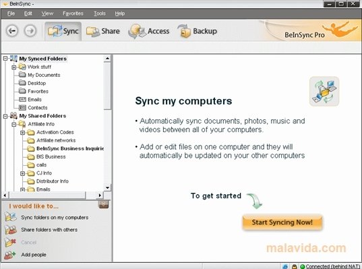362x269 pixels.
Task: Click the Start Syncing Now! button
Action: click(282, 222)
